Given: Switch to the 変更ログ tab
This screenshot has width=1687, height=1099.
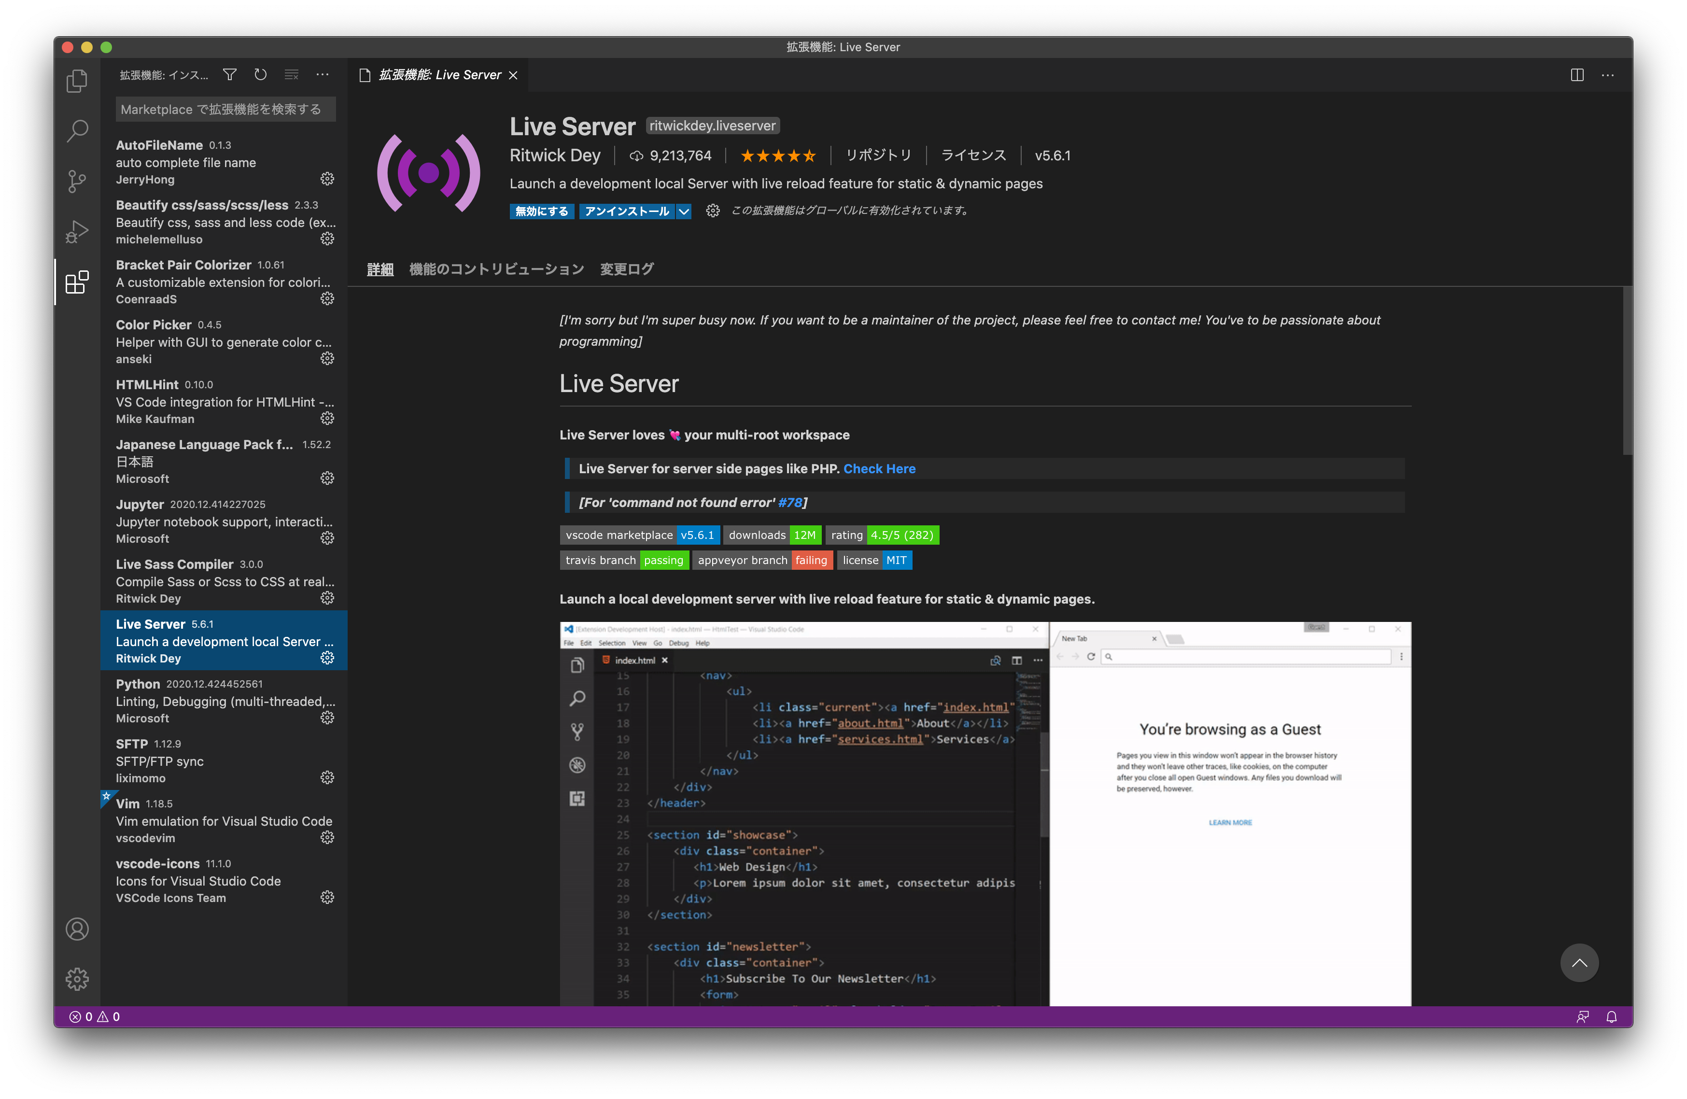Looking at the screenshot, I should pos(627,269).
